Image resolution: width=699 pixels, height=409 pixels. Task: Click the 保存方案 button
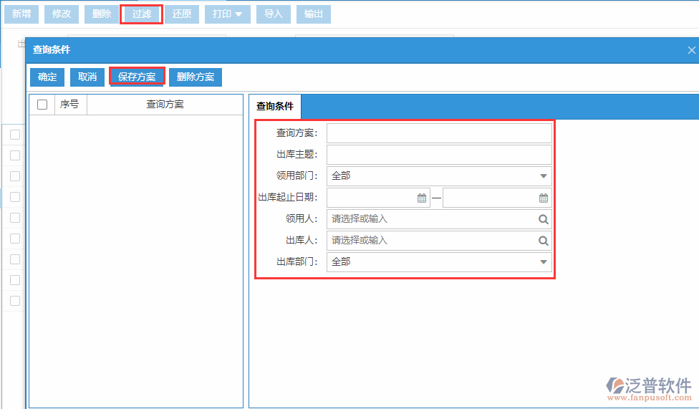[137, 77]
